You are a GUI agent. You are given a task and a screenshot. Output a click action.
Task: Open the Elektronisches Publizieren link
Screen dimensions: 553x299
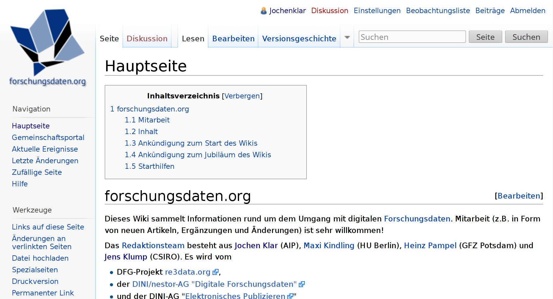click(235, 296)
